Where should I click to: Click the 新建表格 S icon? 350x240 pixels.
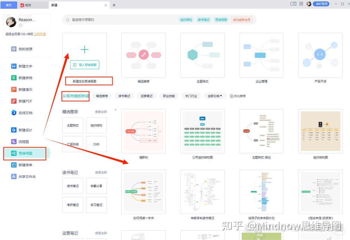(14, 78)
